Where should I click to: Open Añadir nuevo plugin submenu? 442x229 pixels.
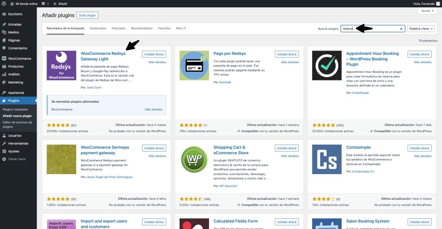[x=17, y=116]
